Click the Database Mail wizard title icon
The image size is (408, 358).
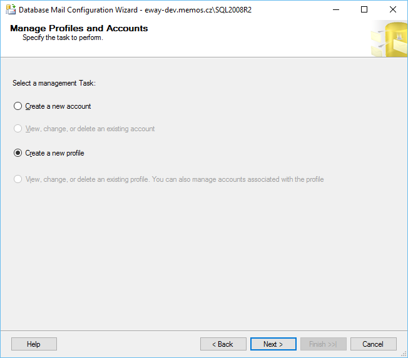tap(11, 9)
